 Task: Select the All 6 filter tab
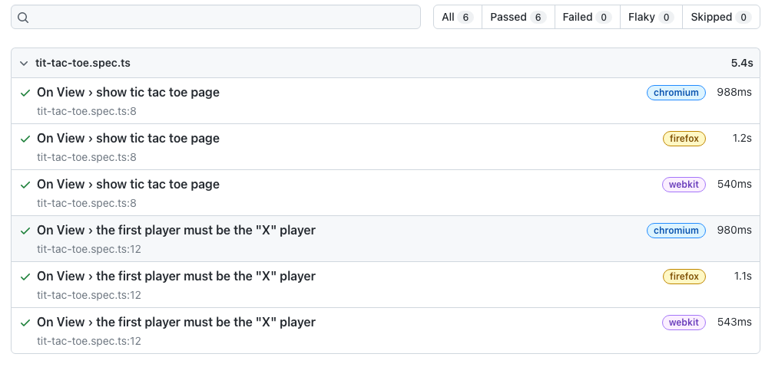point(458,18)
